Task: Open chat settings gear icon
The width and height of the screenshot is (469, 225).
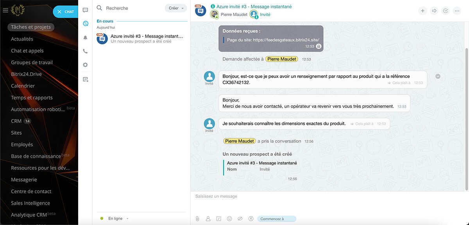Action: coord(85,65)
